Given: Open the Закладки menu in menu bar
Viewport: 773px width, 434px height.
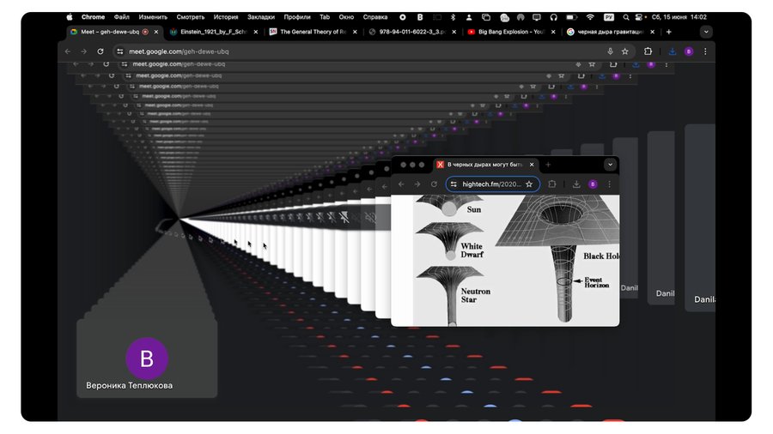Looking at the screenshot, I should (x=261, y=17).
